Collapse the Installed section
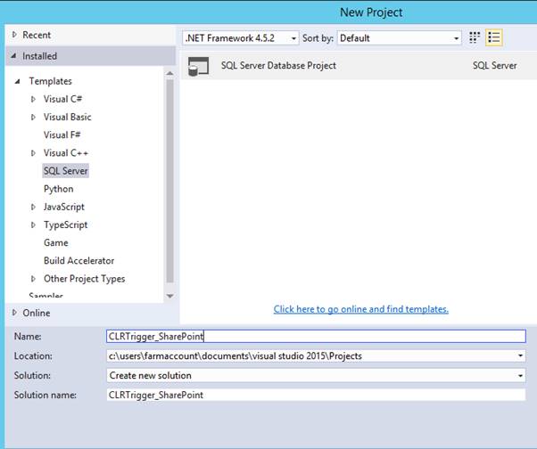The height and width of the screenshot is (449, 537). point(13,56)
